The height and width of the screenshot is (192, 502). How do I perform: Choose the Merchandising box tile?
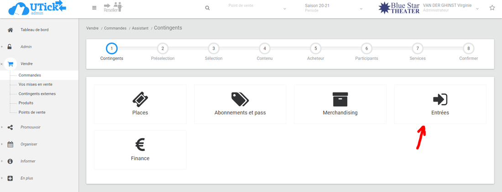pyautogui.click(x=340, y=104)
